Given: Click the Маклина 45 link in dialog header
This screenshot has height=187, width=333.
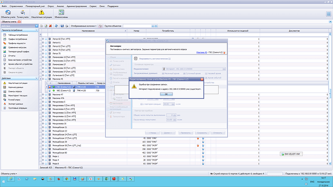Looking at the screenshot, I should tap(202, 52).
